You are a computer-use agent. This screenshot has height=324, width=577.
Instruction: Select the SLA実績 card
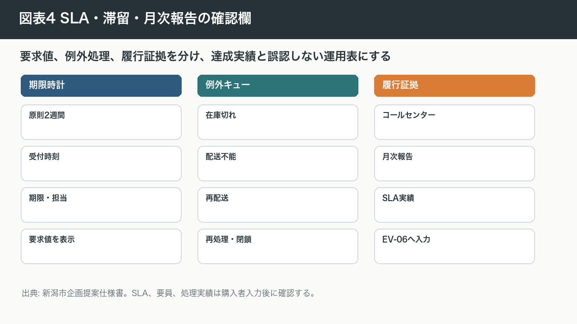point(454,205)
